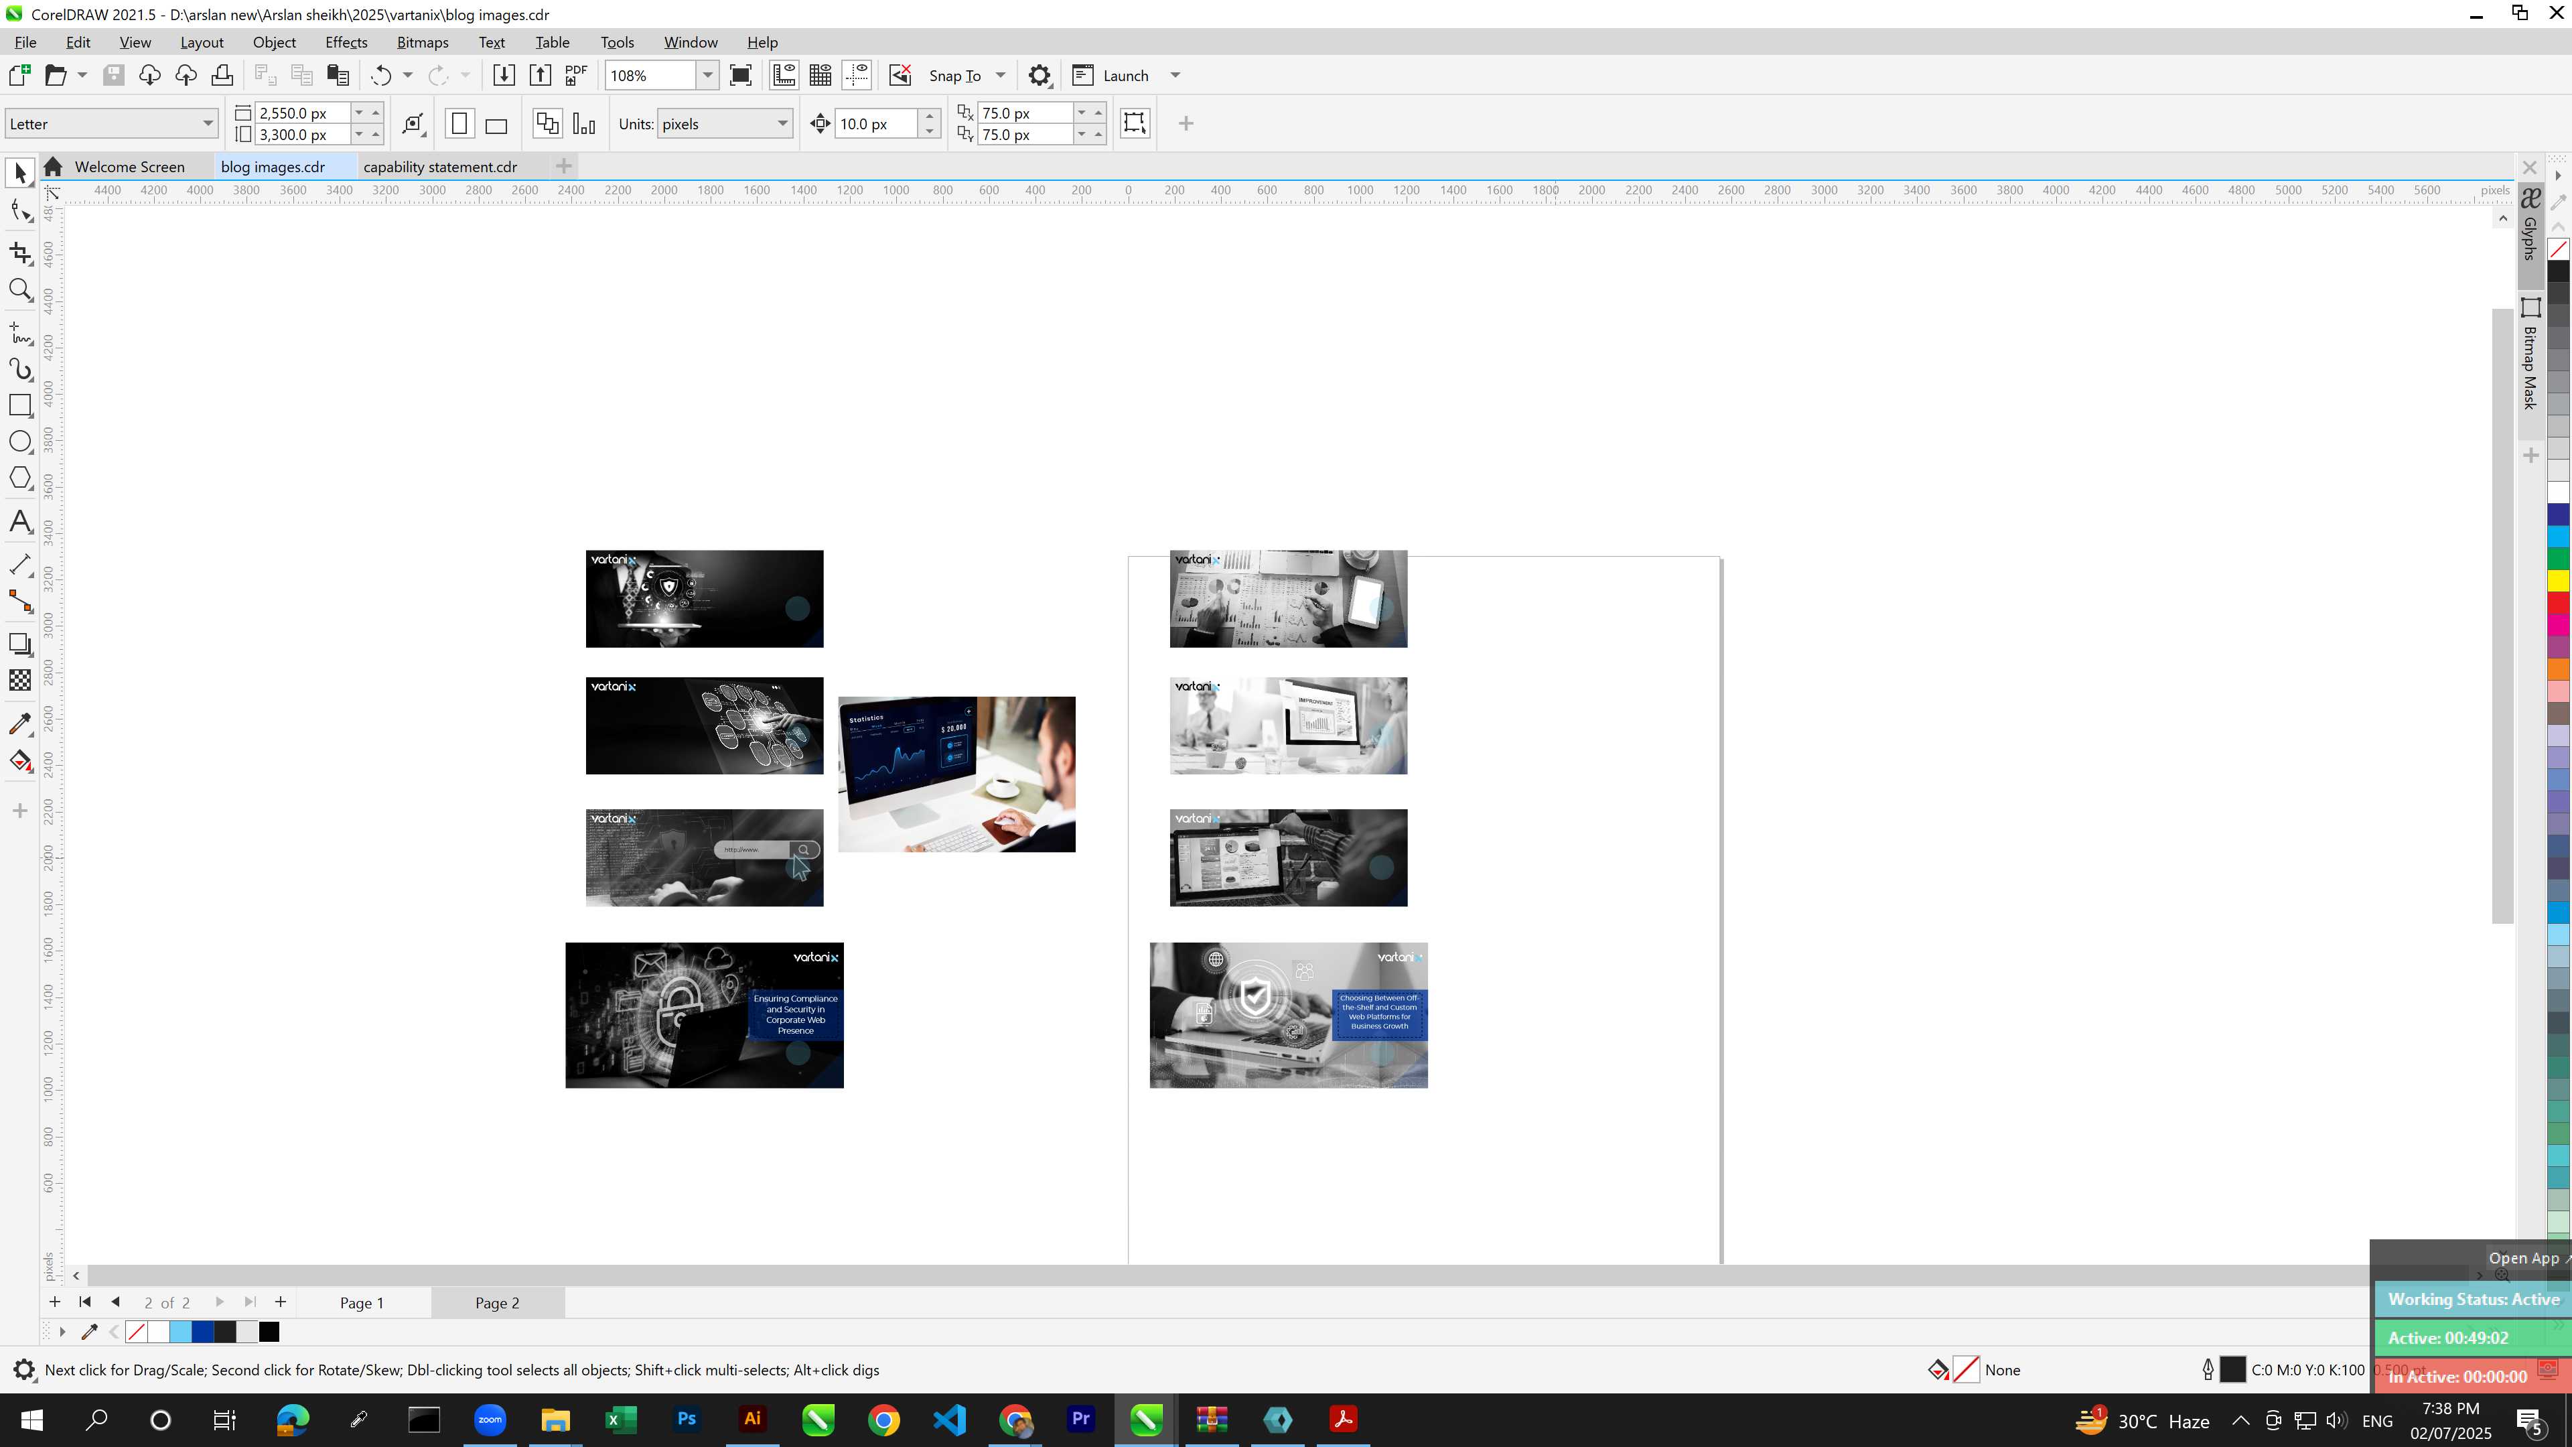Select the Transparency tool
Image resolution: width=2572 pixels, height=1447 pixels.
(x=20, y=680)
